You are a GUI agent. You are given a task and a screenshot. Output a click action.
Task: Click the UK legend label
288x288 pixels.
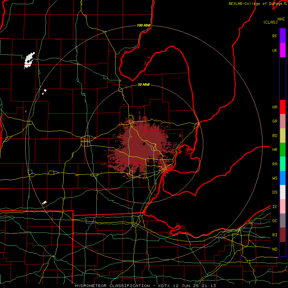(x=275, y=50)
